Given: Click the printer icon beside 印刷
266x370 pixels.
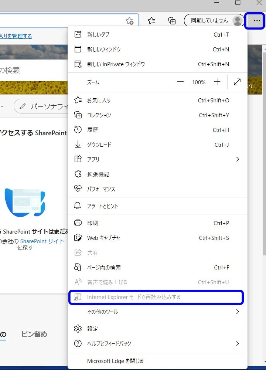Looking at the screenshot, I should [78, 223].
